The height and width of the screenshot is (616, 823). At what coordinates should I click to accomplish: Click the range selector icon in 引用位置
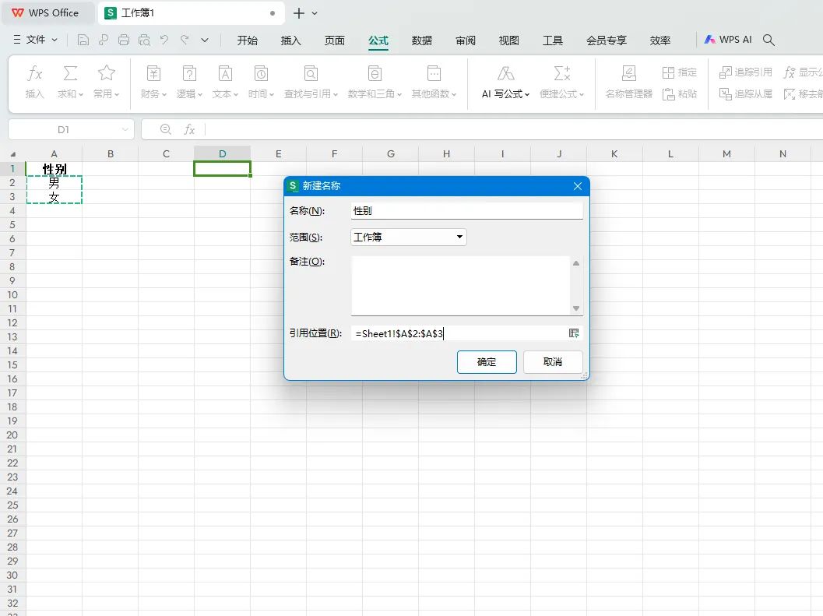point(574,333)
